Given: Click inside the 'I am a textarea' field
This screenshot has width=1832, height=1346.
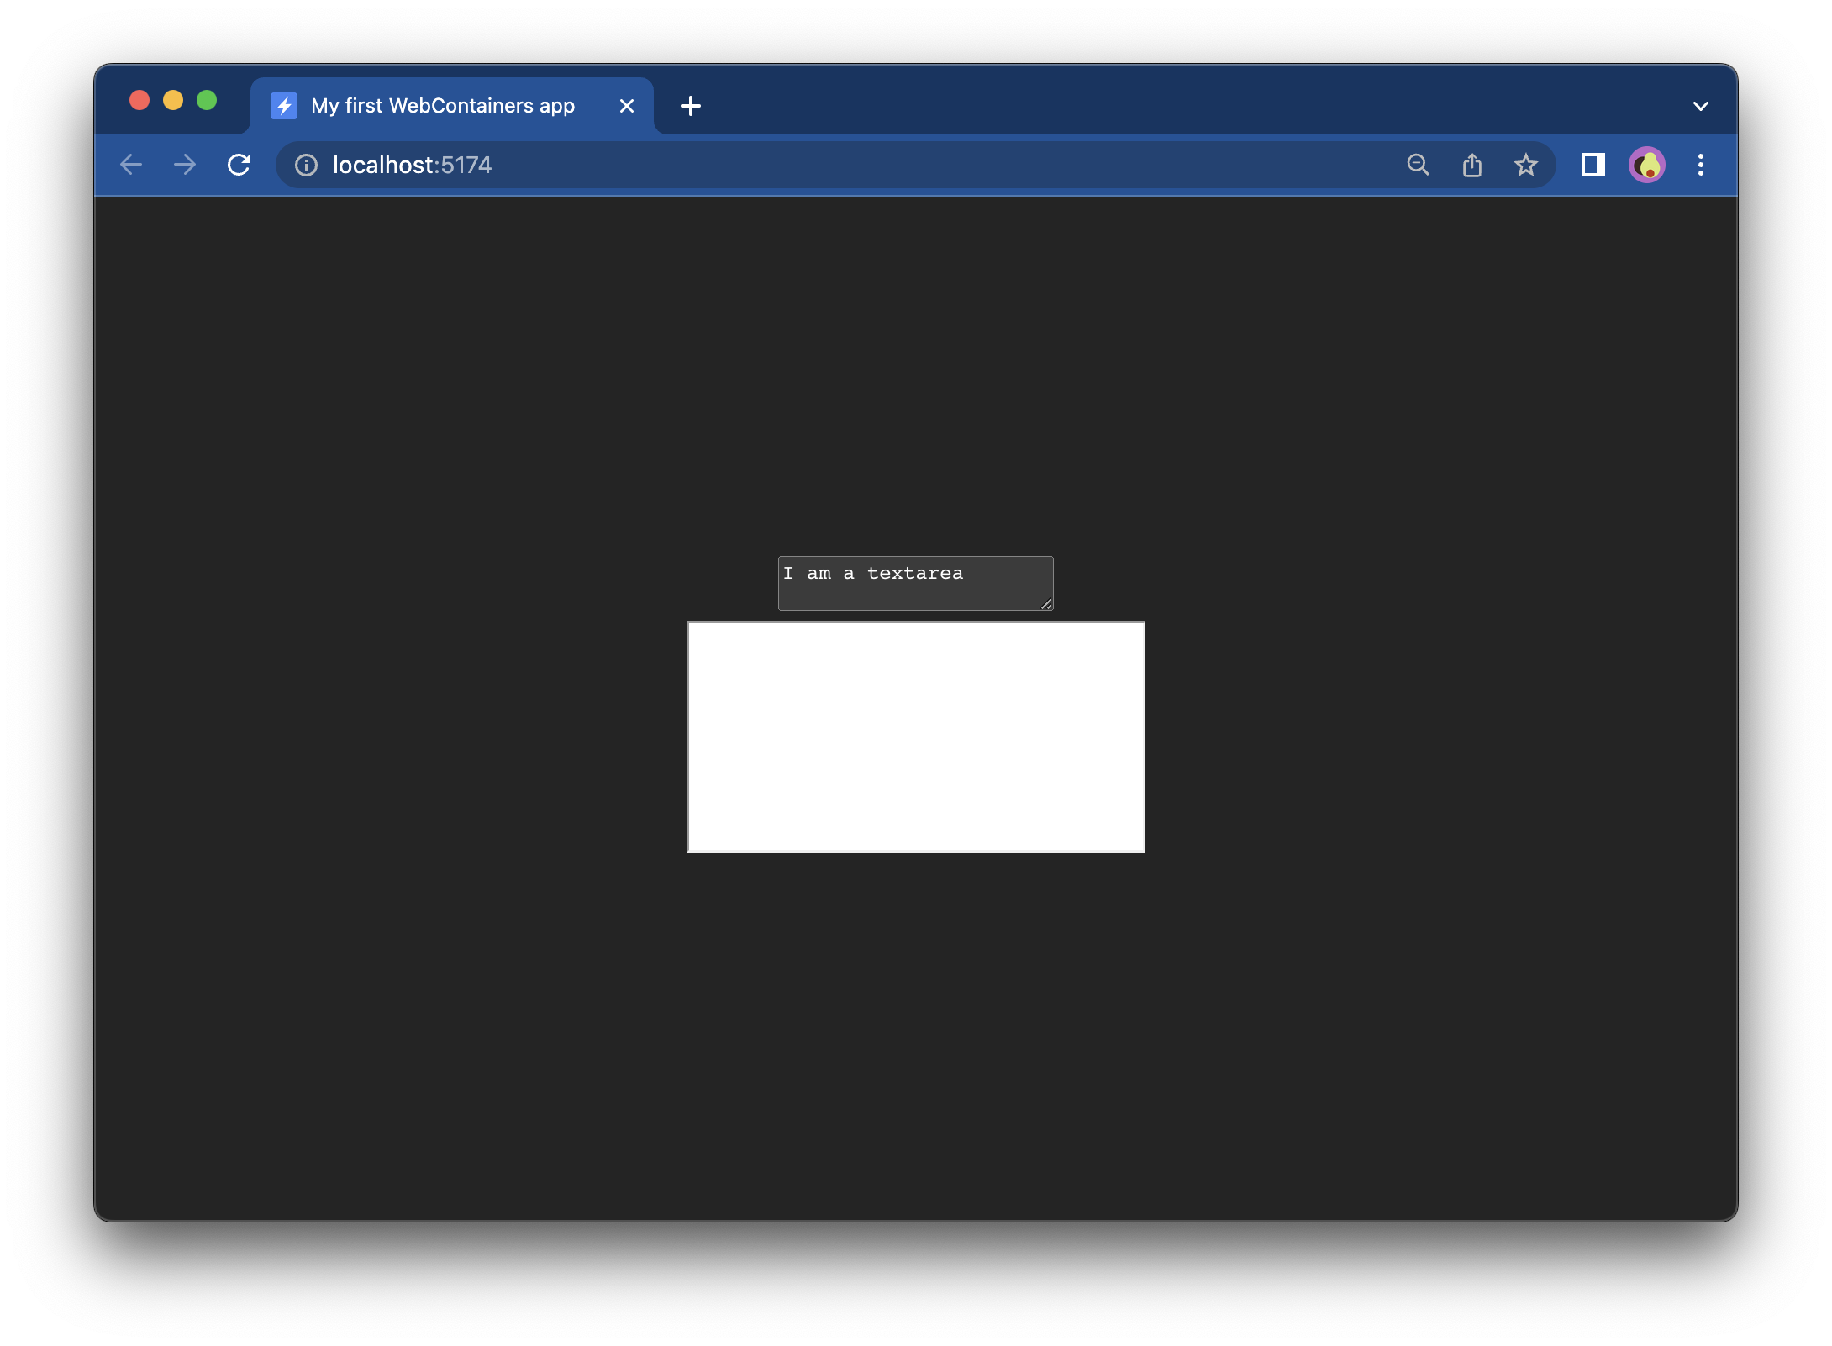Looking at the screenshot, I should (915, 583).
